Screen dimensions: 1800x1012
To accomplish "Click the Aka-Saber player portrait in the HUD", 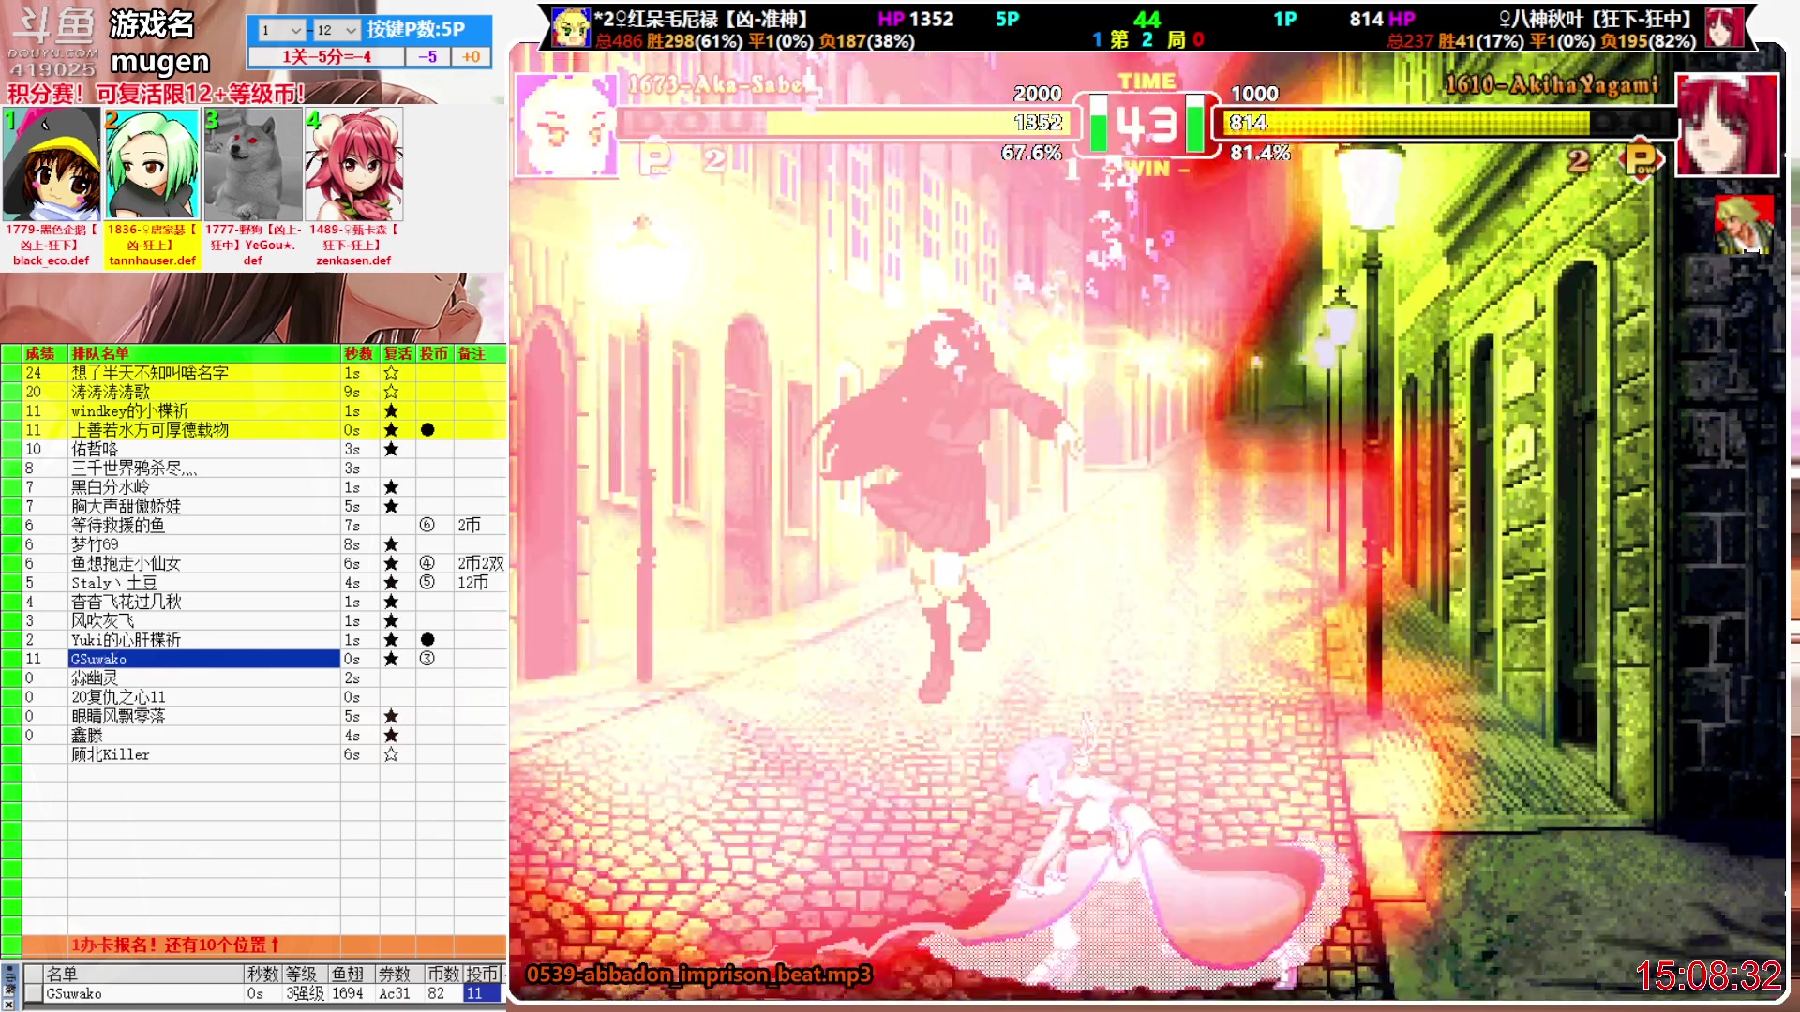I will (565, 126).
